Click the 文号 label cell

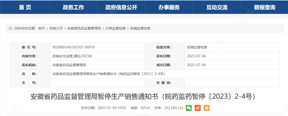click(x=30, y=83)
